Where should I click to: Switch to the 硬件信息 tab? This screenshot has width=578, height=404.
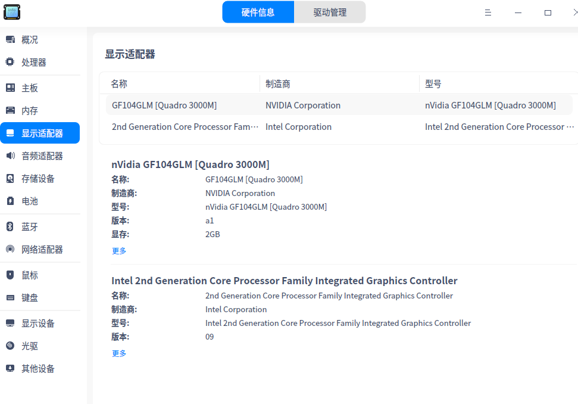click(x=258, y=12)
